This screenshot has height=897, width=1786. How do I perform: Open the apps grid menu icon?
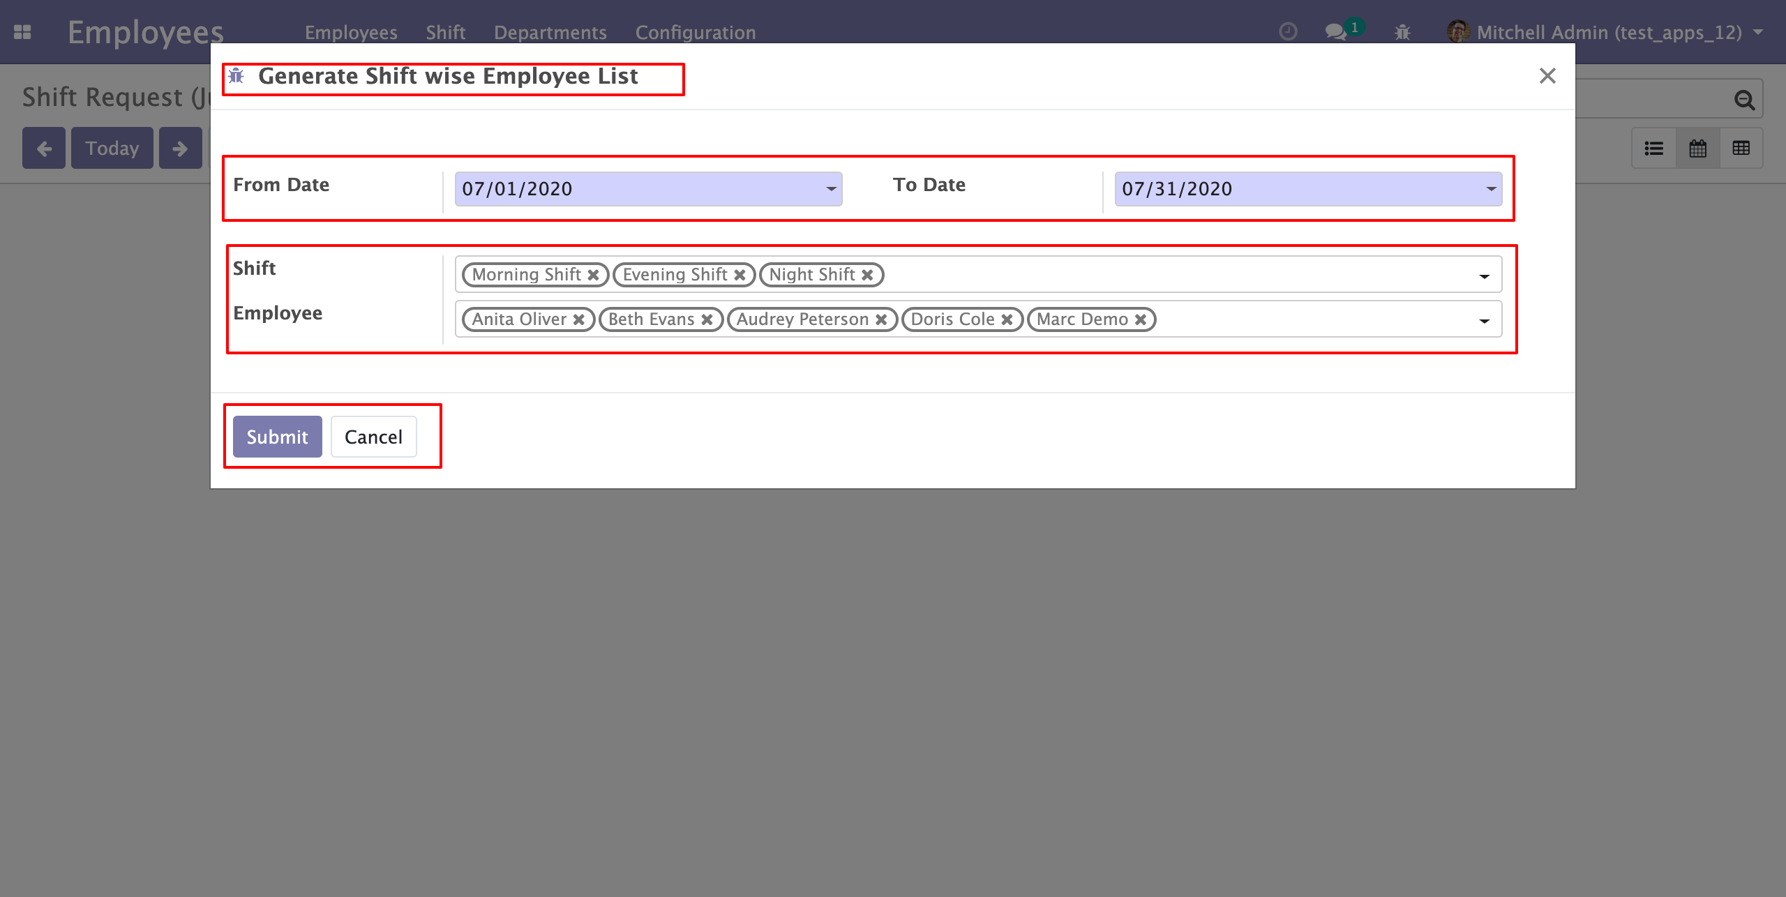22,32
